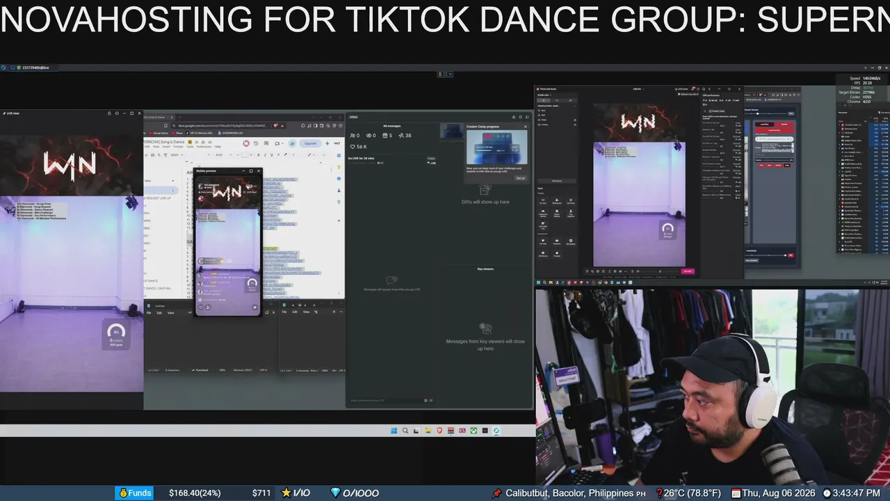Click the pink Go LIVE button
This screenshot has width=890, height=501.
point(688,271)
